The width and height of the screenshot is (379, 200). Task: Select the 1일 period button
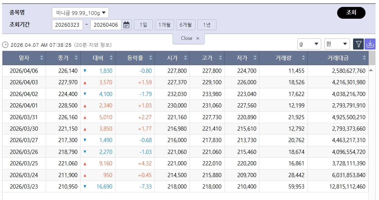[143, 25]
